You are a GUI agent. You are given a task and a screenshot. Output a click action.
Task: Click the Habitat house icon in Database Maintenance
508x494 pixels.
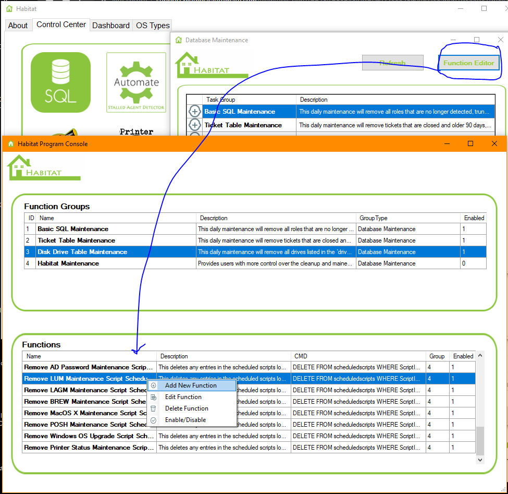coord(184,65)
